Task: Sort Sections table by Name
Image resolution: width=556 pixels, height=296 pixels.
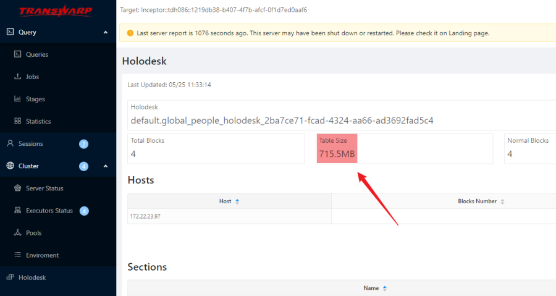Action: 384,288
